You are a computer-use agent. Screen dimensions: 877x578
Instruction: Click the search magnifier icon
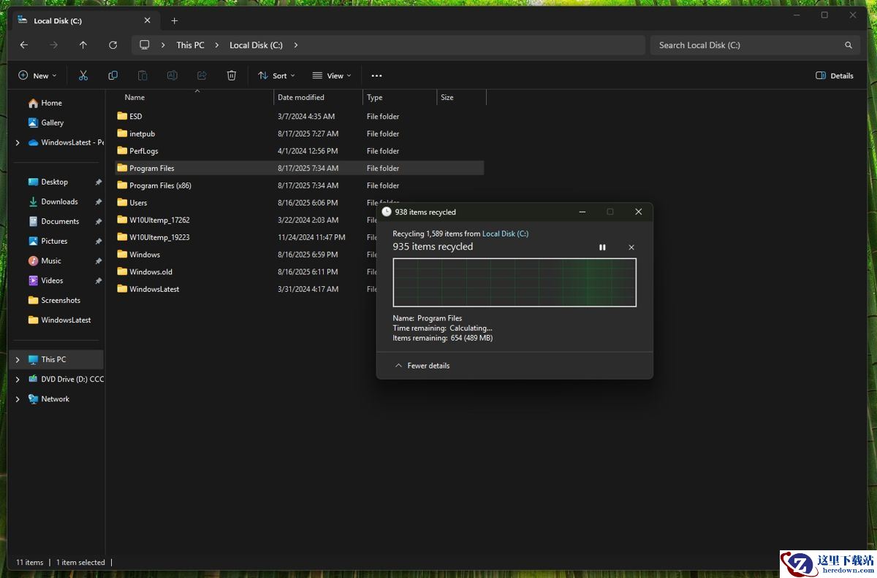coord(848,45)
